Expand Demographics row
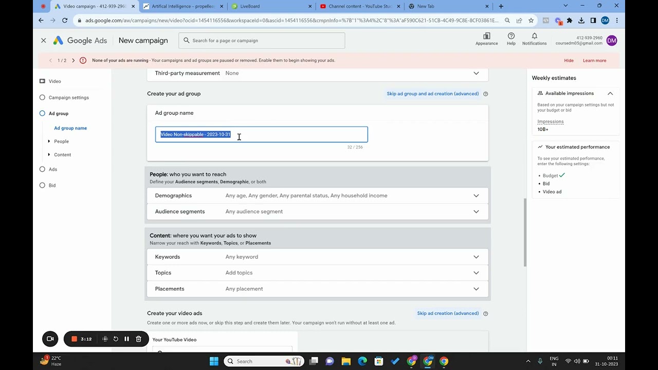The width and height of the screenshot is (658, 370). pyautogui.click(x=476, y=196)
